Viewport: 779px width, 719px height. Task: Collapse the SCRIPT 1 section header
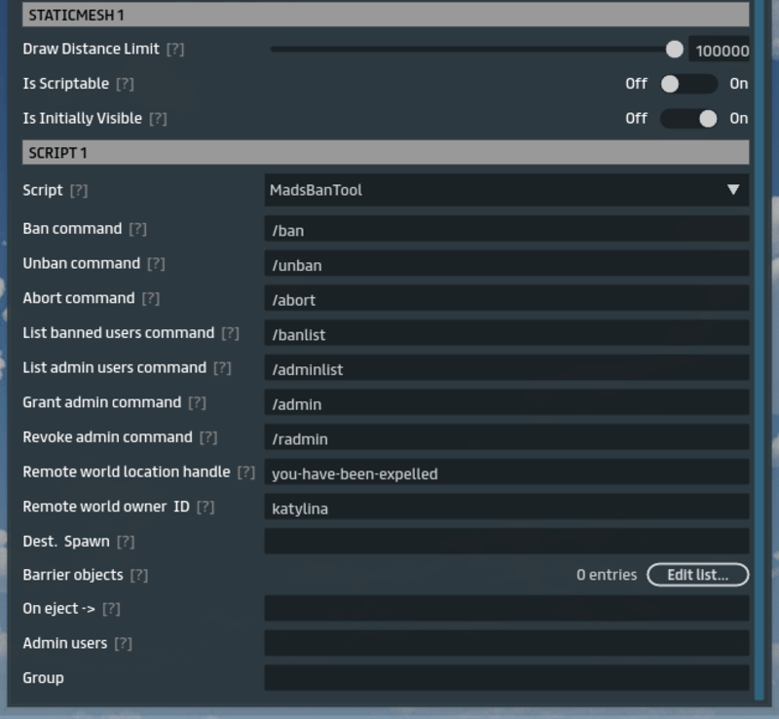(386, 153)
